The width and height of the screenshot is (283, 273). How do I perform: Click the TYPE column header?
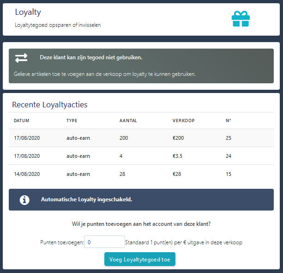coord(72,121)
